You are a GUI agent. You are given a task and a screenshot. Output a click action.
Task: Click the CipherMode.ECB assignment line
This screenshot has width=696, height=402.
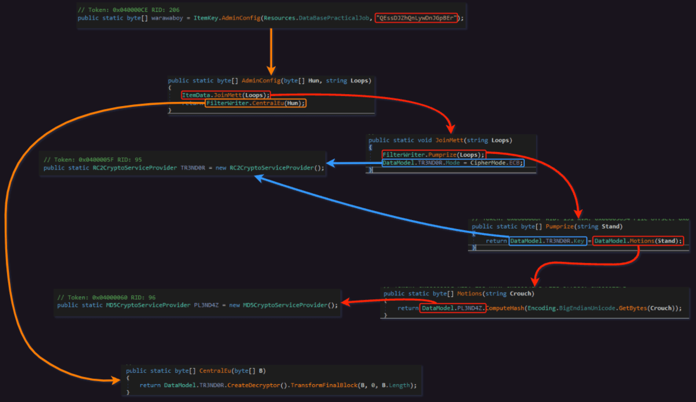pos(453,163)
